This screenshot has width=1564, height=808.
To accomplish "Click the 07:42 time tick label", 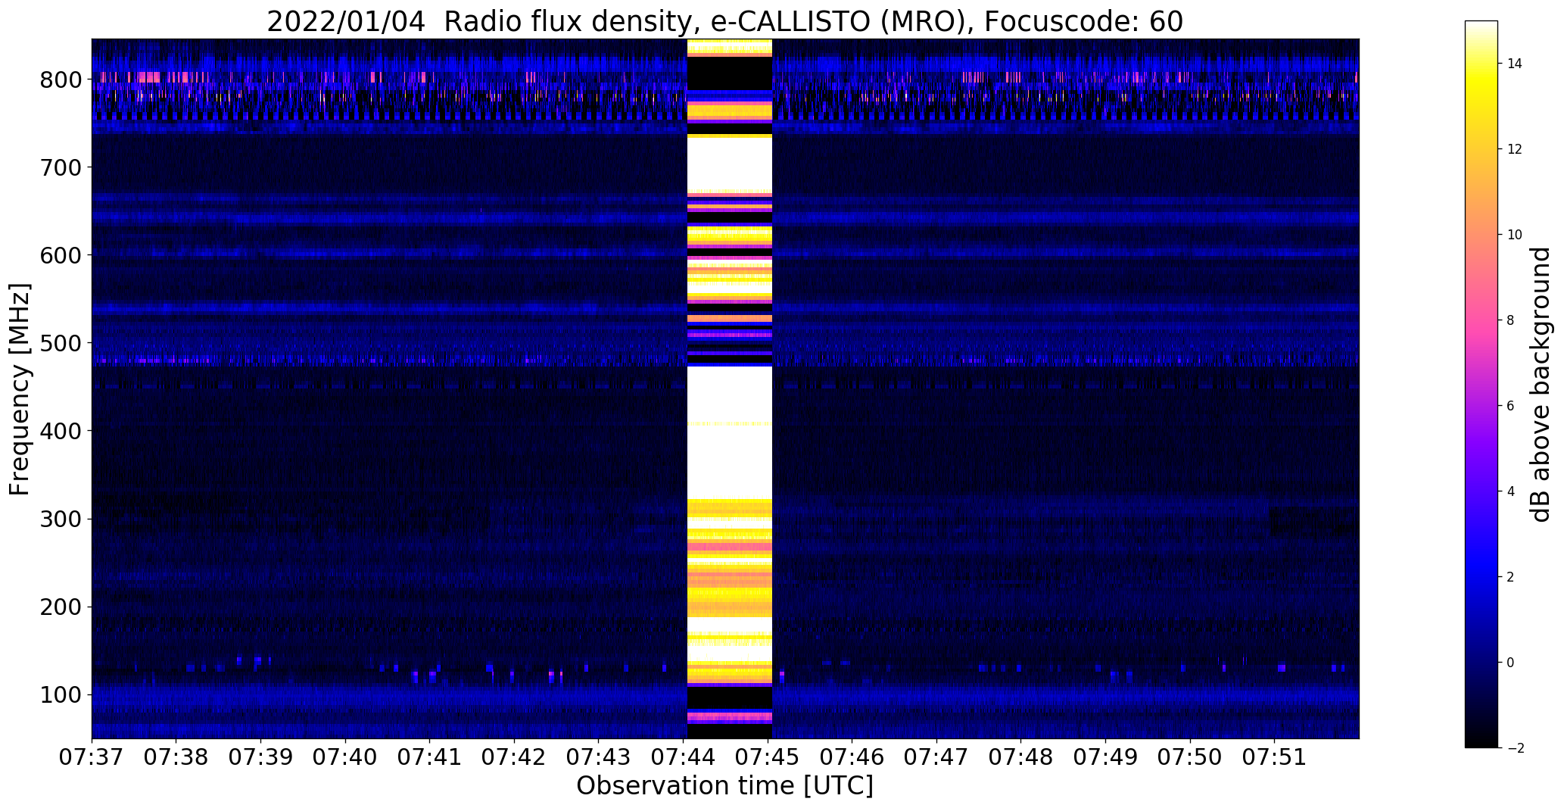I will tap(514, 757).
